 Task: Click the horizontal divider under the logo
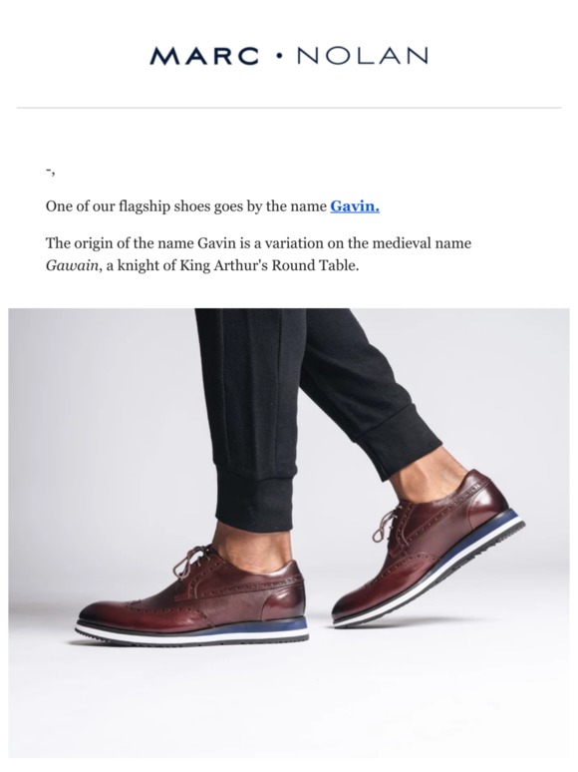289,108
